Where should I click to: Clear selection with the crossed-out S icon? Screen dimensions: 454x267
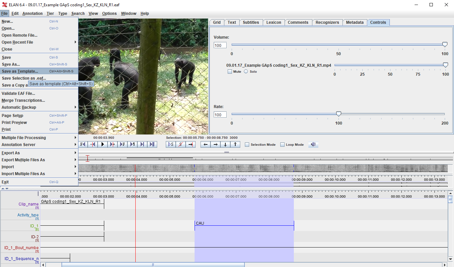tap(180, 144)
